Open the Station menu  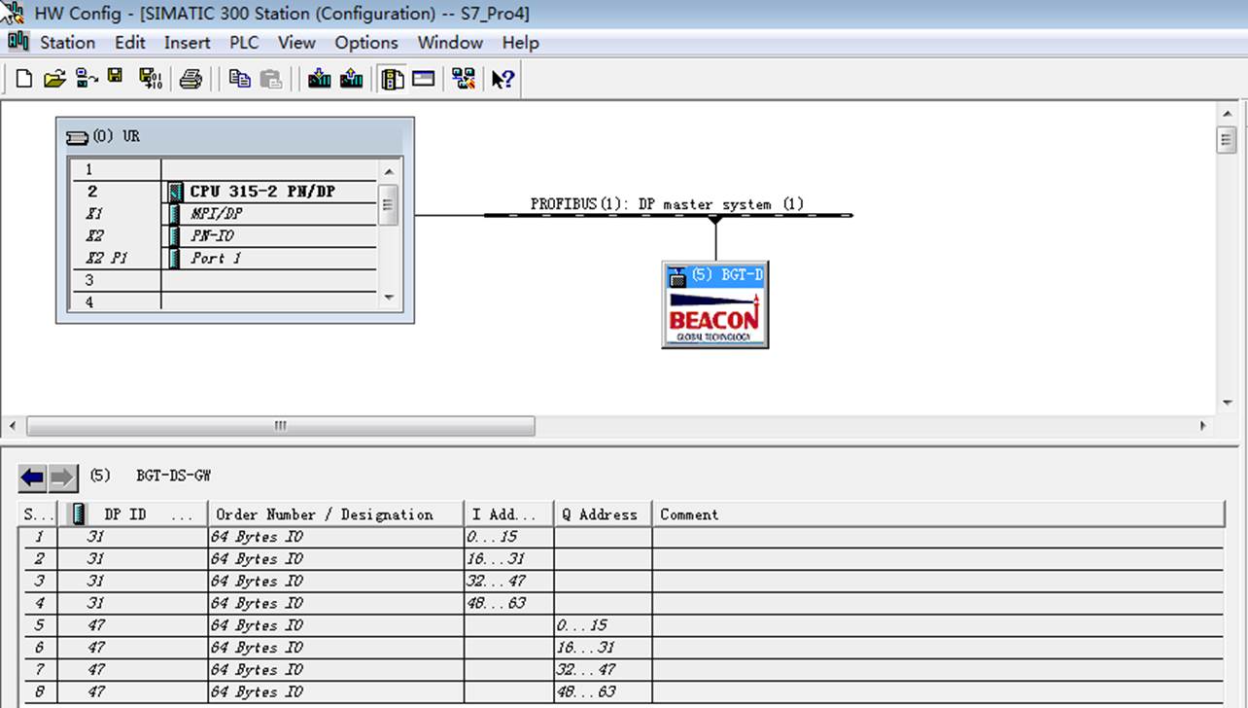pos(67,43)
